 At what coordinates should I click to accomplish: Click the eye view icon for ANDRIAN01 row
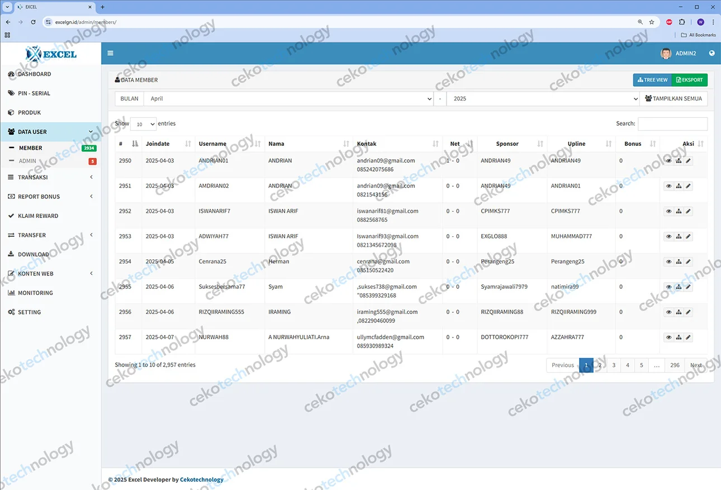[x=668, y=161]
